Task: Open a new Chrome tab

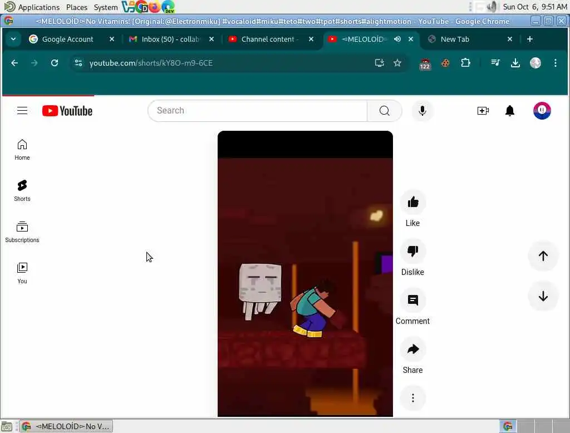Action: 530,39
